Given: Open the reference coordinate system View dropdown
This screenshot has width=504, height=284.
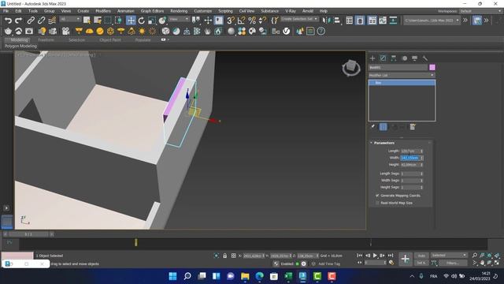Looking at the screenshot, I should tap(179, 19).
